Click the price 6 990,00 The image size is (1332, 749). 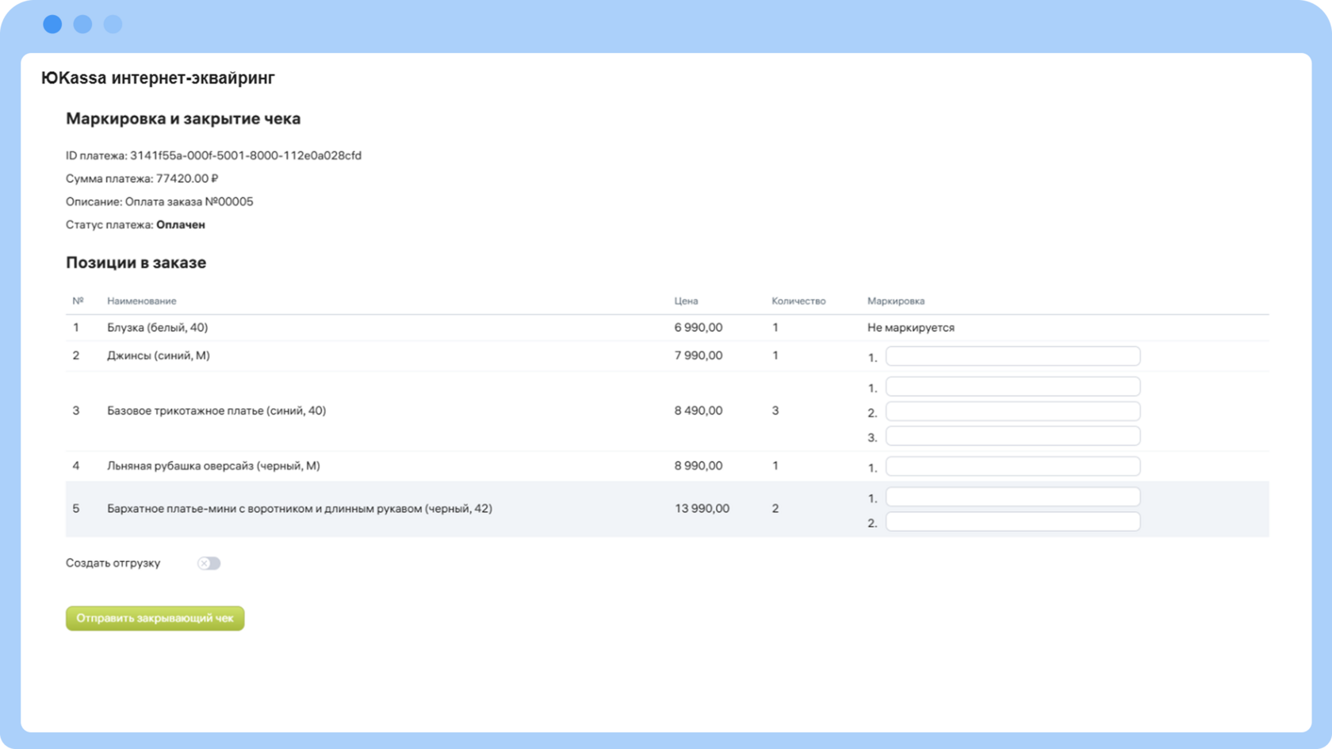[699, 327]
